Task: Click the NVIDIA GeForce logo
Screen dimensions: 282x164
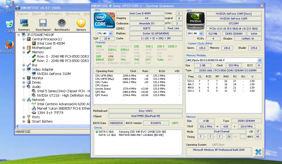Action: 195,21
